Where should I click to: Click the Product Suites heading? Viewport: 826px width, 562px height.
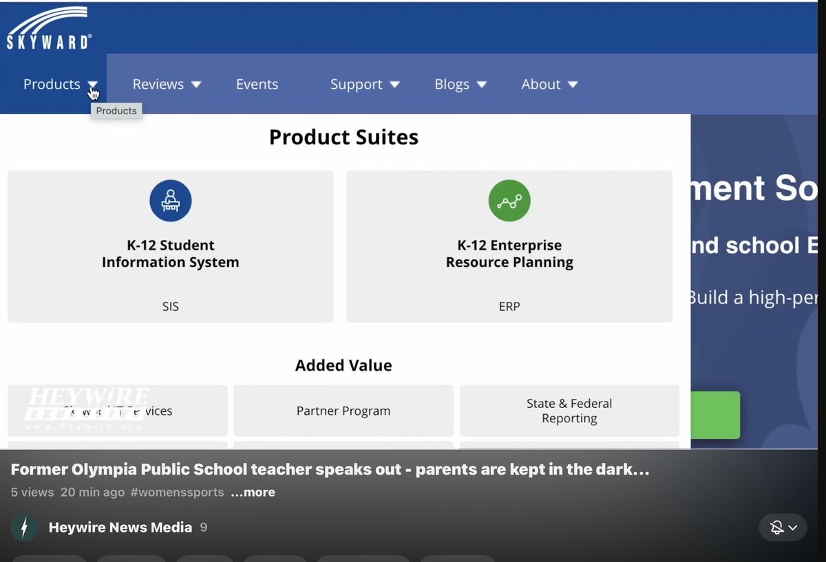(343, 137)
